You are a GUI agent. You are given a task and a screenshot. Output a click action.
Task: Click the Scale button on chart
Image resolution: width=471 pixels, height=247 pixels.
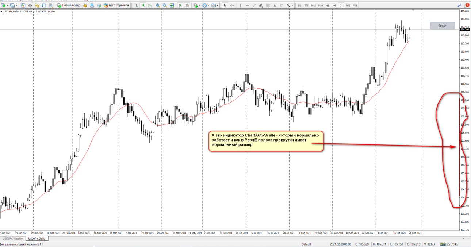(443, 26)
